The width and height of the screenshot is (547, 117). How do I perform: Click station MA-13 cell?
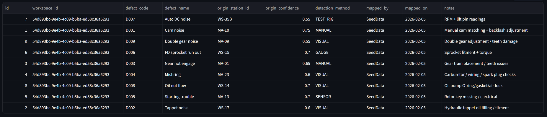239,97
